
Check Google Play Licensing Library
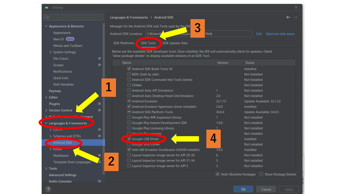129,128
